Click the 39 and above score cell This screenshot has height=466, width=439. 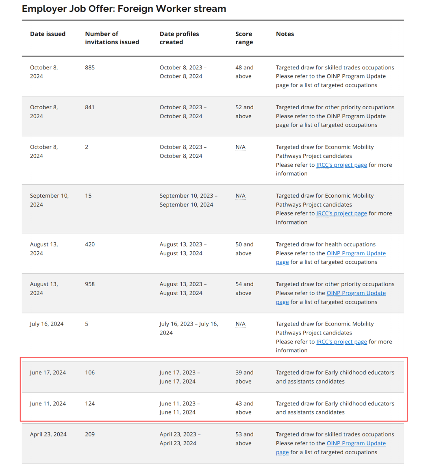244,377
